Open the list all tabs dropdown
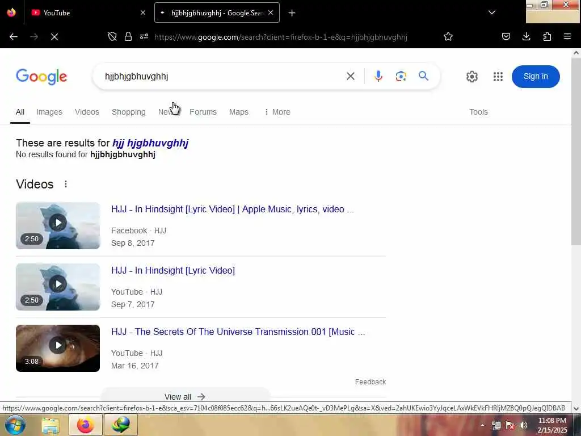The height and width of the screenshot is (436, 581). pyautogui.click(x=492, y=12)
